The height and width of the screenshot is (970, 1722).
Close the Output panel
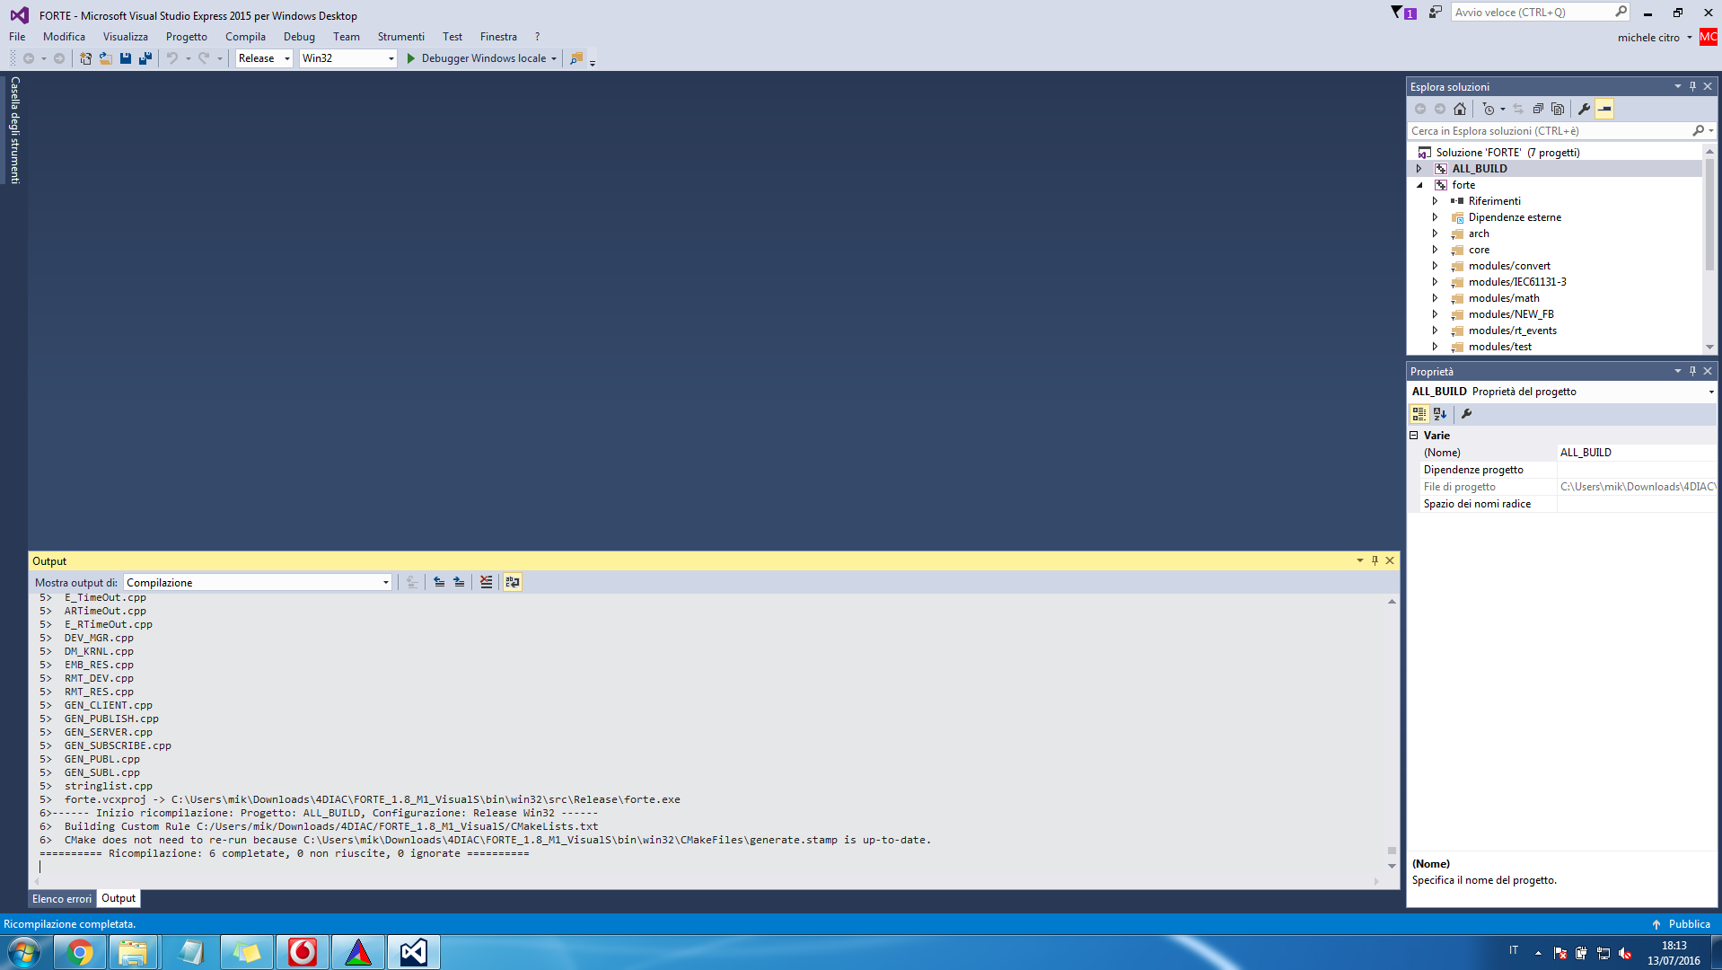pos(1390,560)
